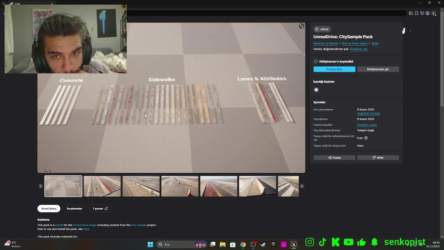
Task: Click the globe language icon
Action: 427,13
